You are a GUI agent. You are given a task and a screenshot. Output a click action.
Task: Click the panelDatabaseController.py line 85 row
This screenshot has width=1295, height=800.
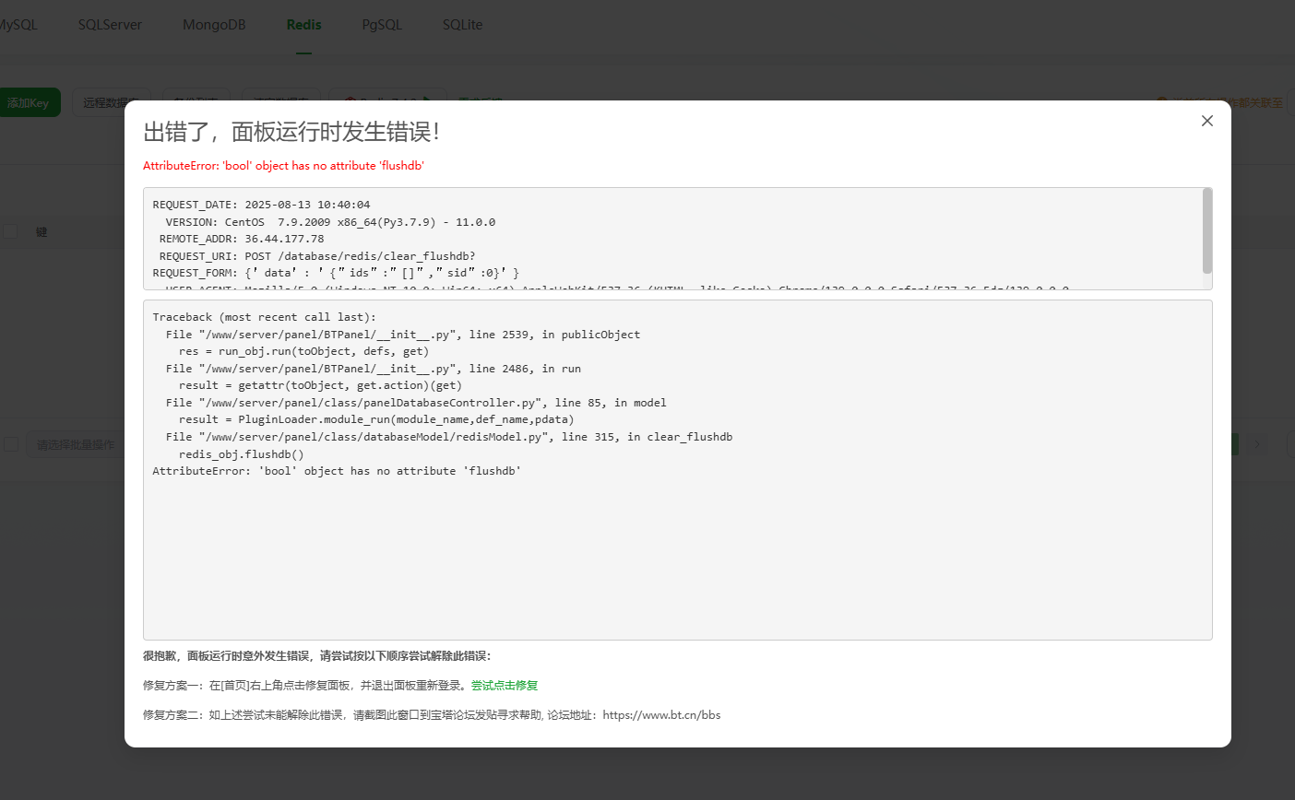(416, 403)
